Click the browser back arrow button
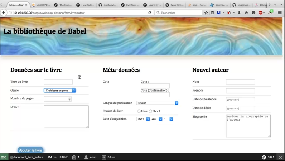The height and width of the screenshot is (161, 285). (x=4, y=13)
